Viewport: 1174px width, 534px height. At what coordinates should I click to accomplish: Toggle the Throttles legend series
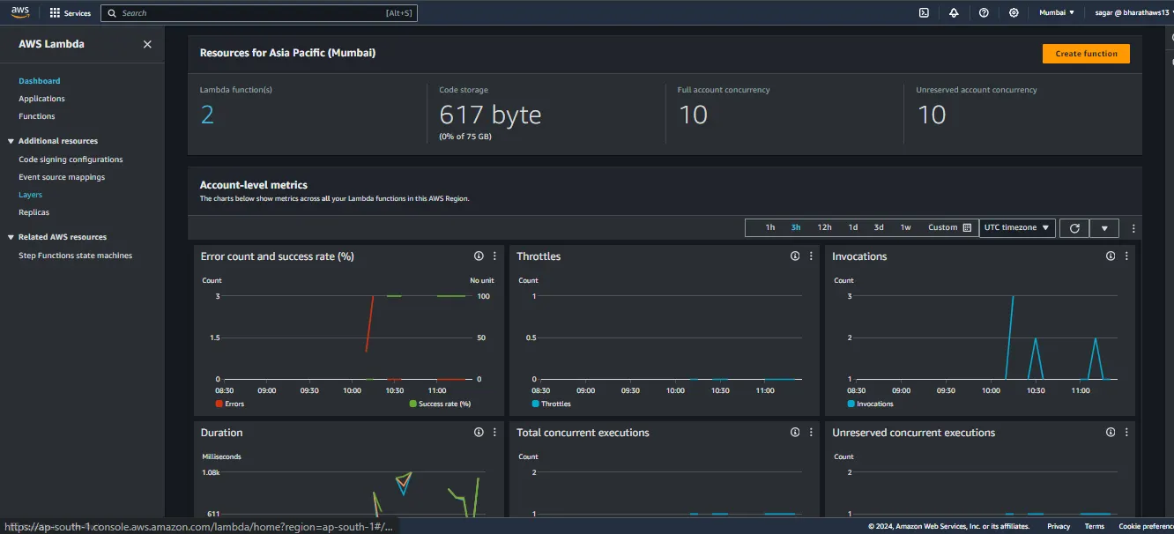click(x=552, y=404)
